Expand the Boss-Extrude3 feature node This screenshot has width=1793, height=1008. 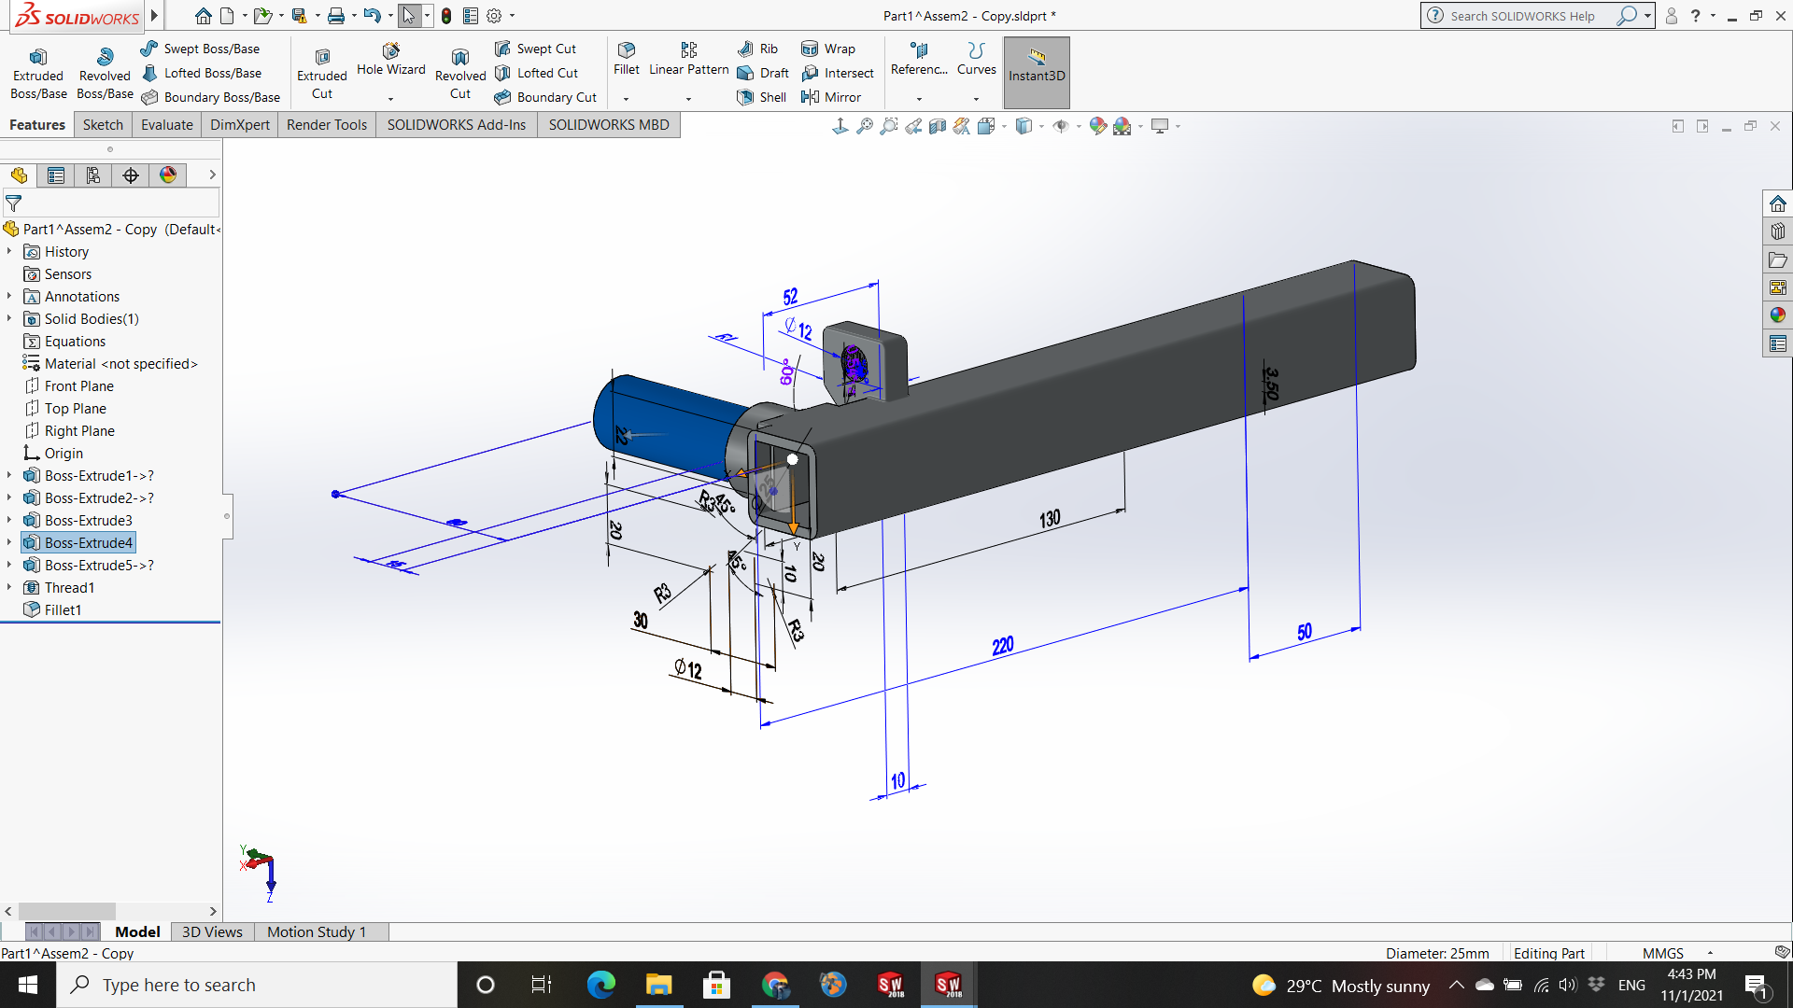[x=9, y=521]
